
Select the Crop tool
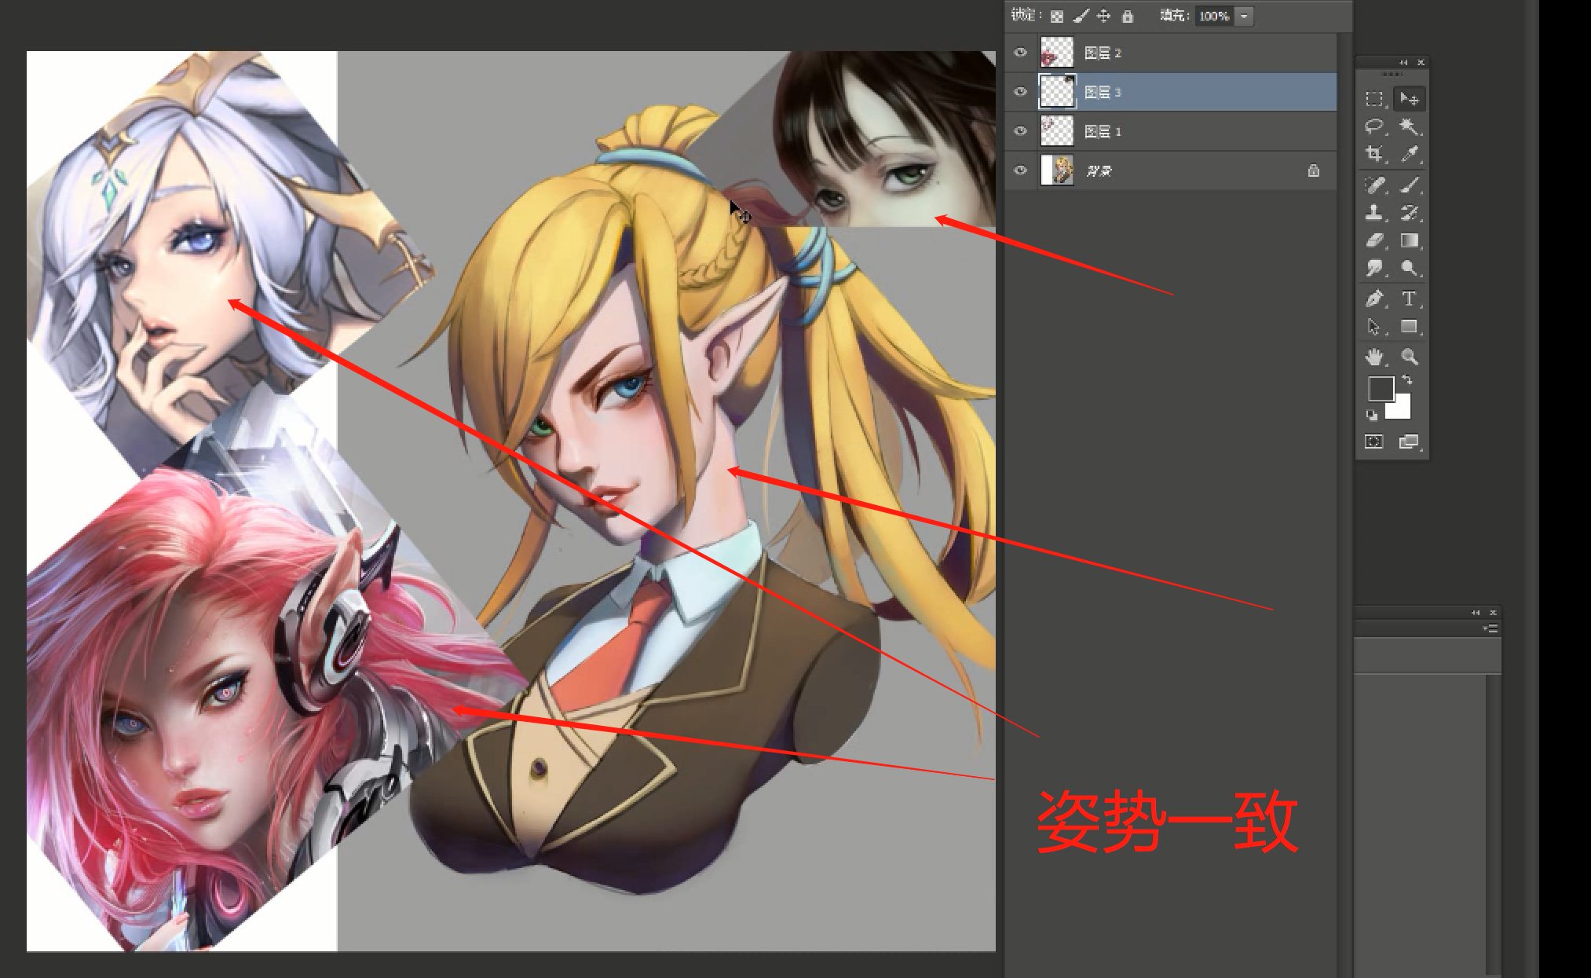1373,154
